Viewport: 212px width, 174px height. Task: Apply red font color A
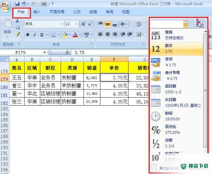pyautogui.click(x=75, y=35)
